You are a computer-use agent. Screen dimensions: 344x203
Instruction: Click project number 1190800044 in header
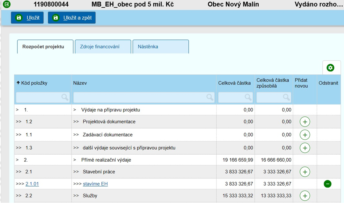51,4
